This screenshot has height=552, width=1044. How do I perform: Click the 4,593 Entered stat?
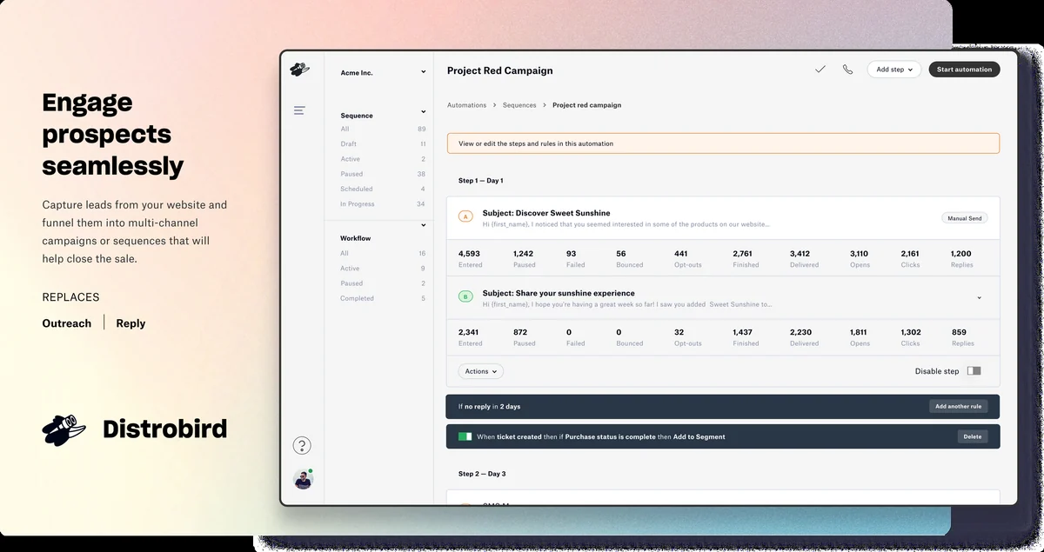[x=469, y=258]
